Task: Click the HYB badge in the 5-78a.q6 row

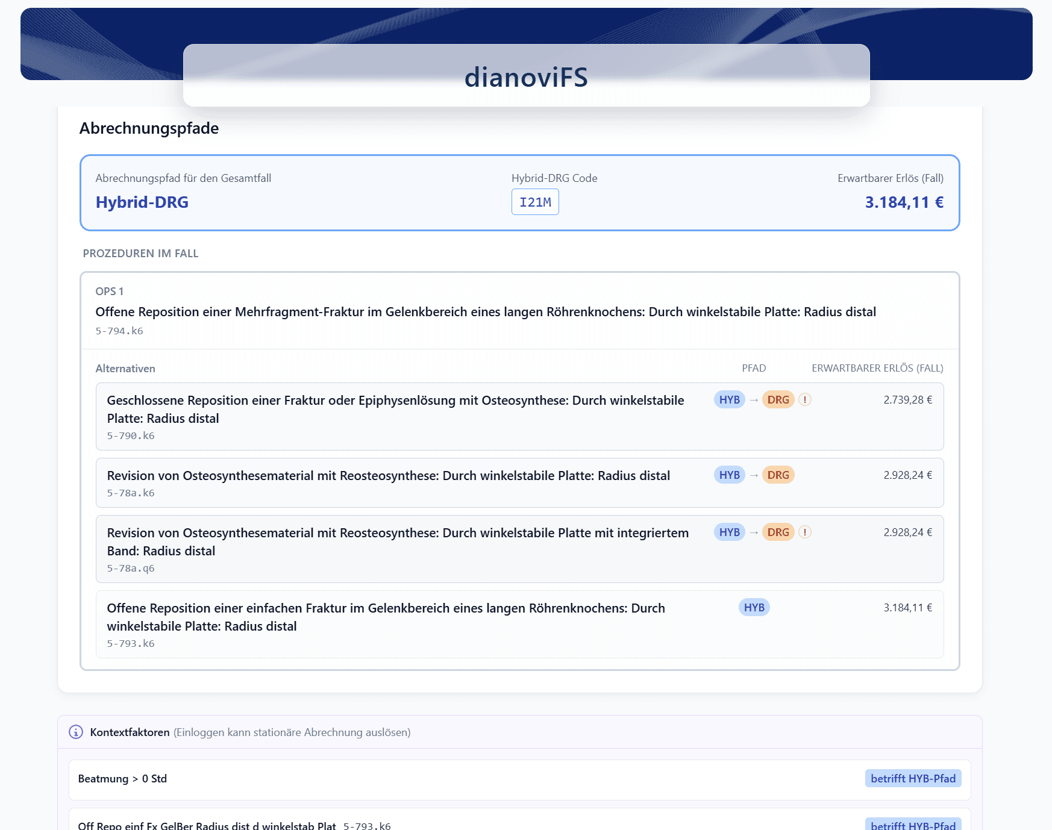Action: click(x=729, y=532)
